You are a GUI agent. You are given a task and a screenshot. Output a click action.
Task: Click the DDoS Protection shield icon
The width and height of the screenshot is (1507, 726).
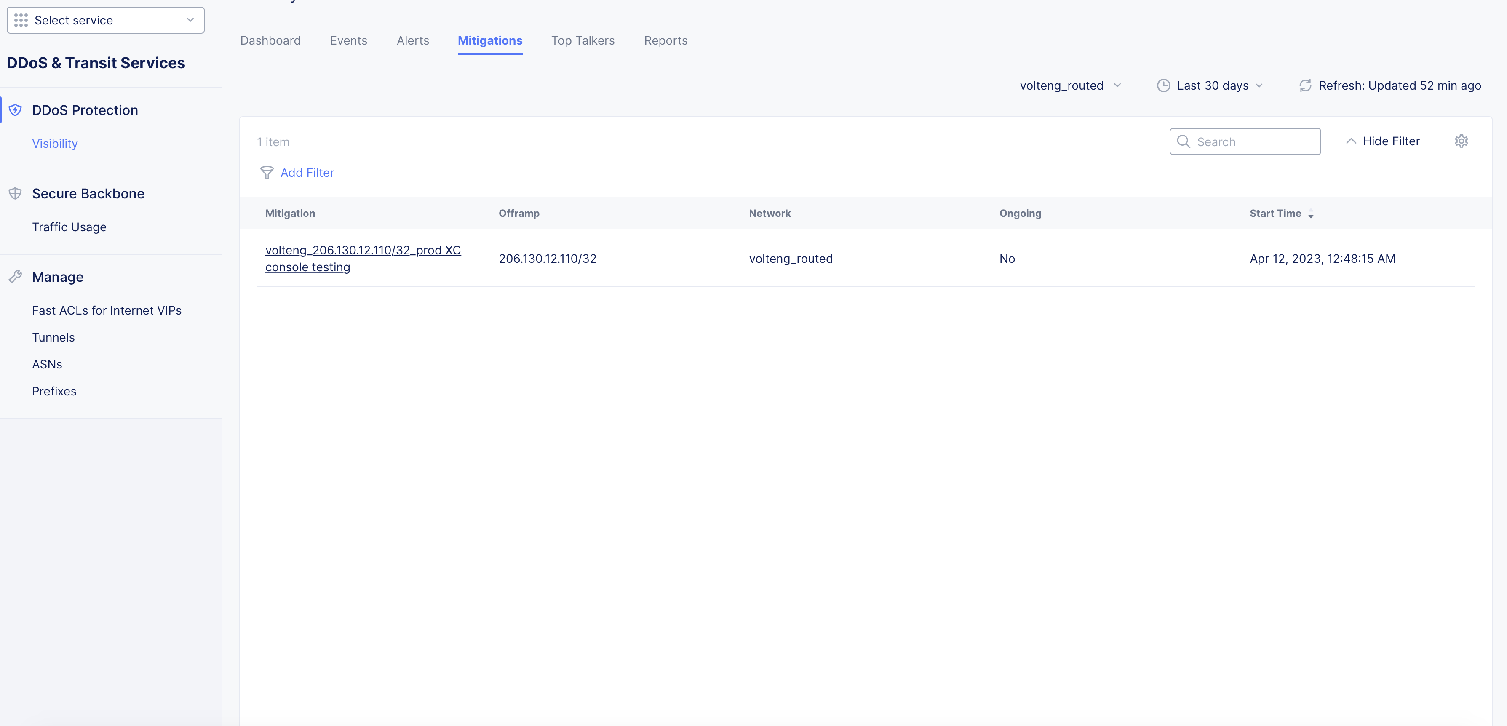click(x=16, y=110)
